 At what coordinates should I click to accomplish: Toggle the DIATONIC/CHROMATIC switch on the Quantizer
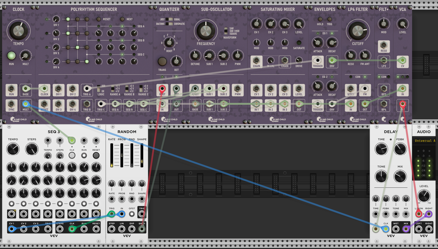click(x=170, y=24)
